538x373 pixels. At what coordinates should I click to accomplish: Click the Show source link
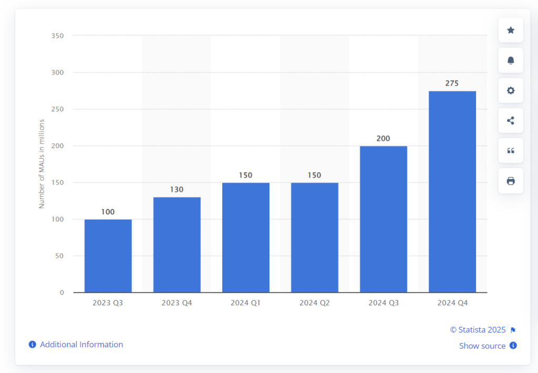tap(482, 346)
